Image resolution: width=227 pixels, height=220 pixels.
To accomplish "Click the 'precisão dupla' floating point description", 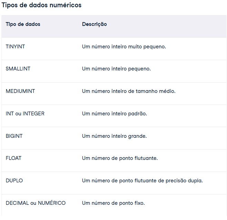I will pos(142,181).
